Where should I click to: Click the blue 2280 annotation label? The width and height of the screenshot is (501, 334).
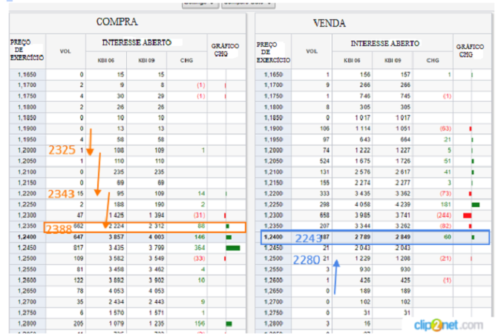point(307,261)
